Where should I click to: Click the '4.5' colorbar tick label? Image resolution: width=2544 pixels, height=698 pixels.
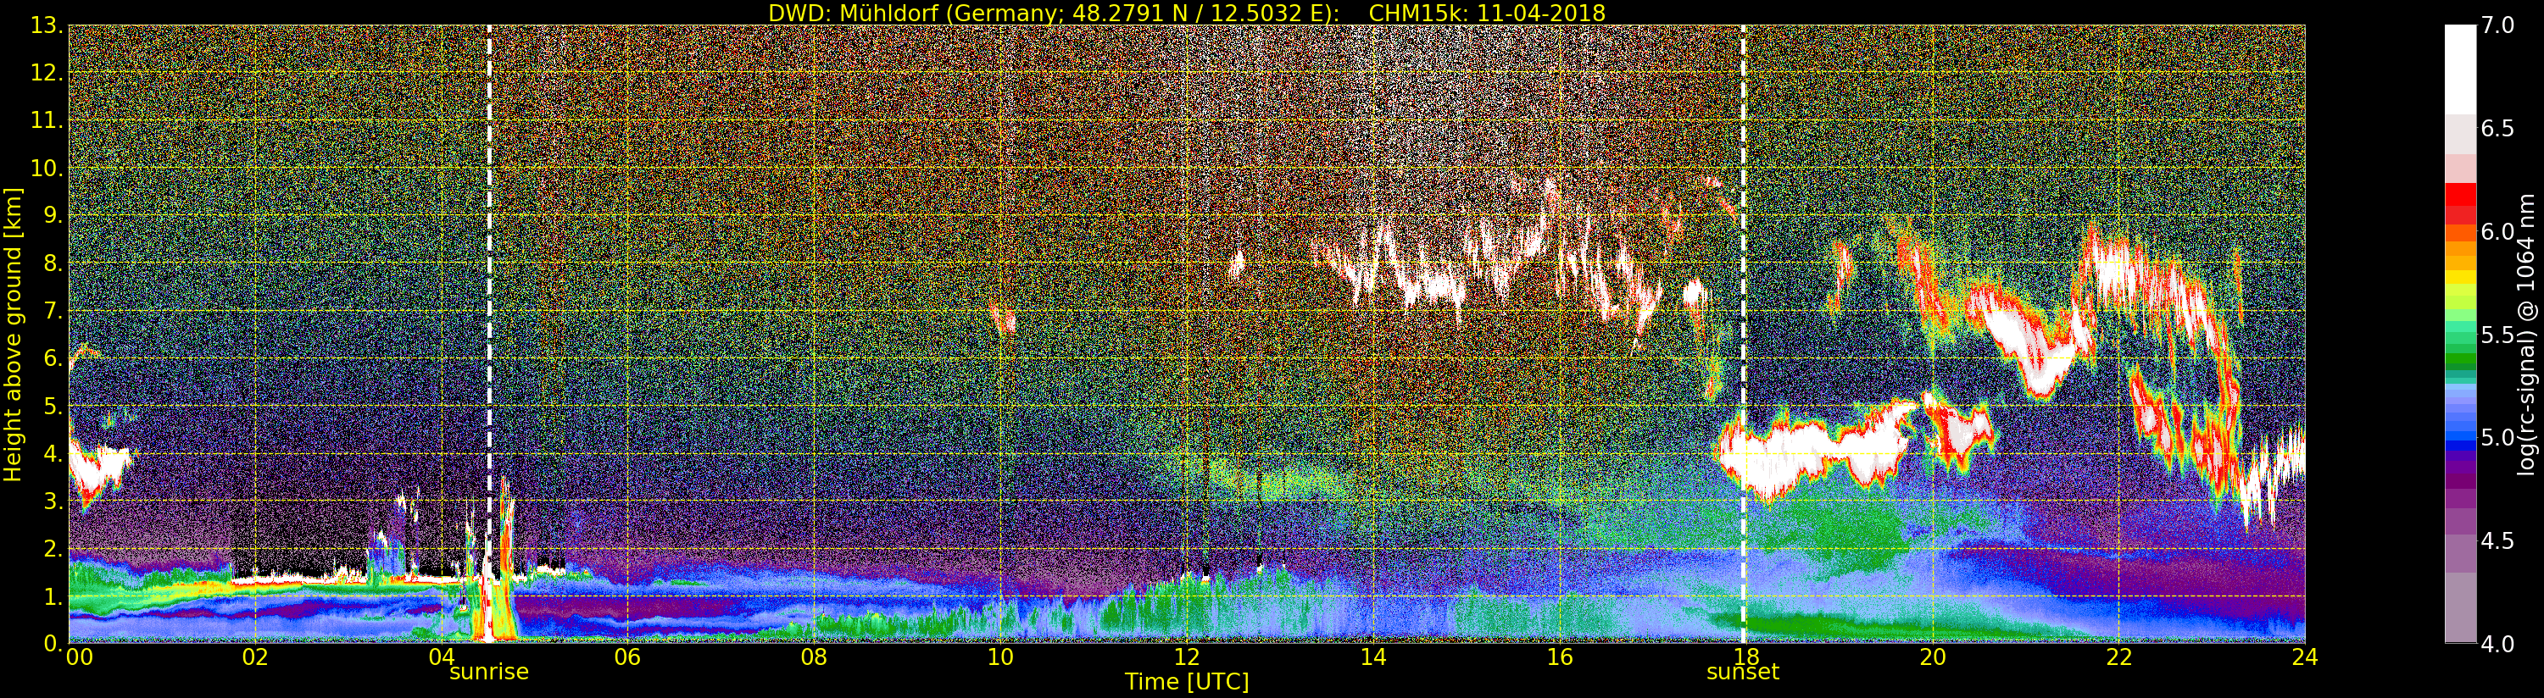(2497, 541)
